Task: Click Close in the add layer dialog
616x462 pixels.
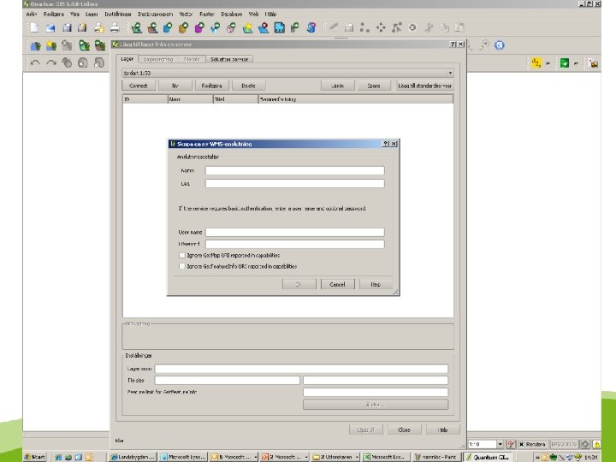Action: tap(404, 429)
